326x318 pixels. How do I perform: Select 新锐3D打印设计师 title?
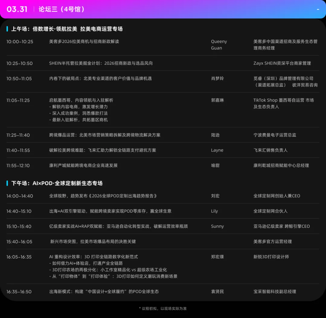271,257
